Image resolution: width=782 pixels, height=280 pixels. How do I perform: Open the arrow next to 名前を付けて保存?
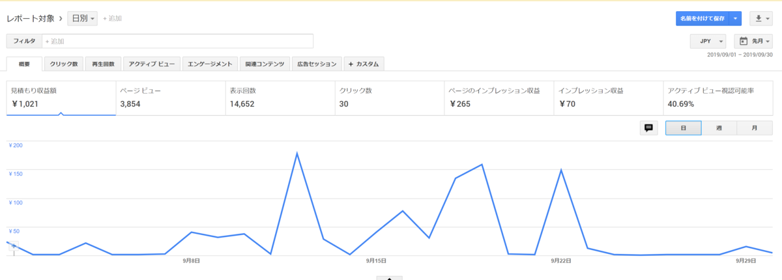coord(735,19)
